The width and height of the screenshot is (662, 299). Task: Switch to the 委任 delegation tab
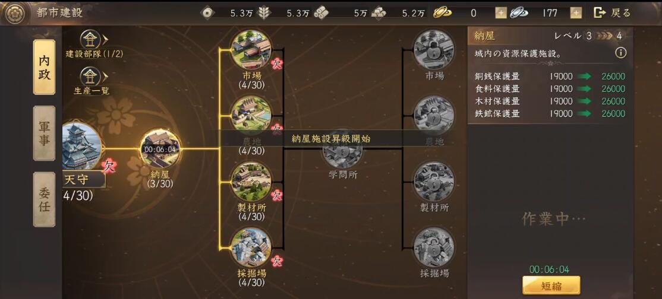(x=44, y=199)
